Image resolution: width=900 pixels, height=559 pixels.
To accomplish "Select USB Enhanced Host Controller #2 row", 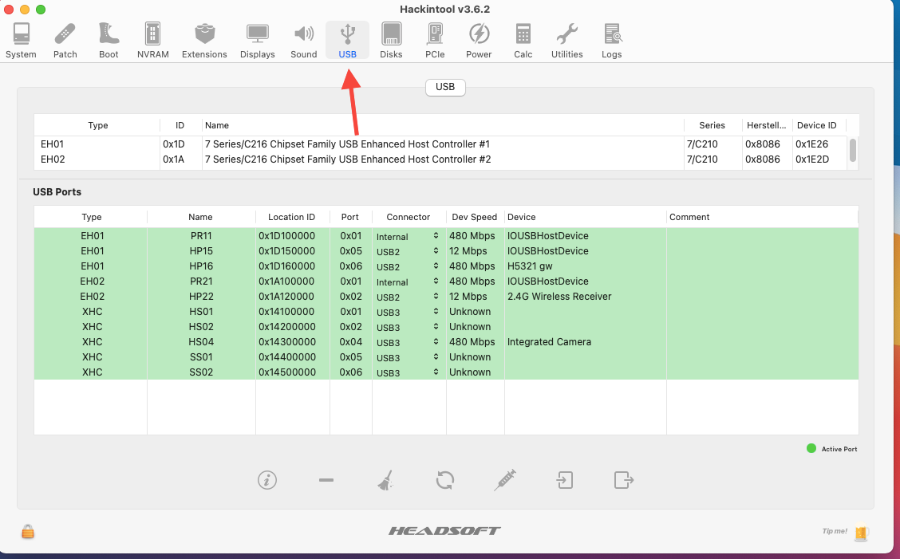I will tap(440, 159).
